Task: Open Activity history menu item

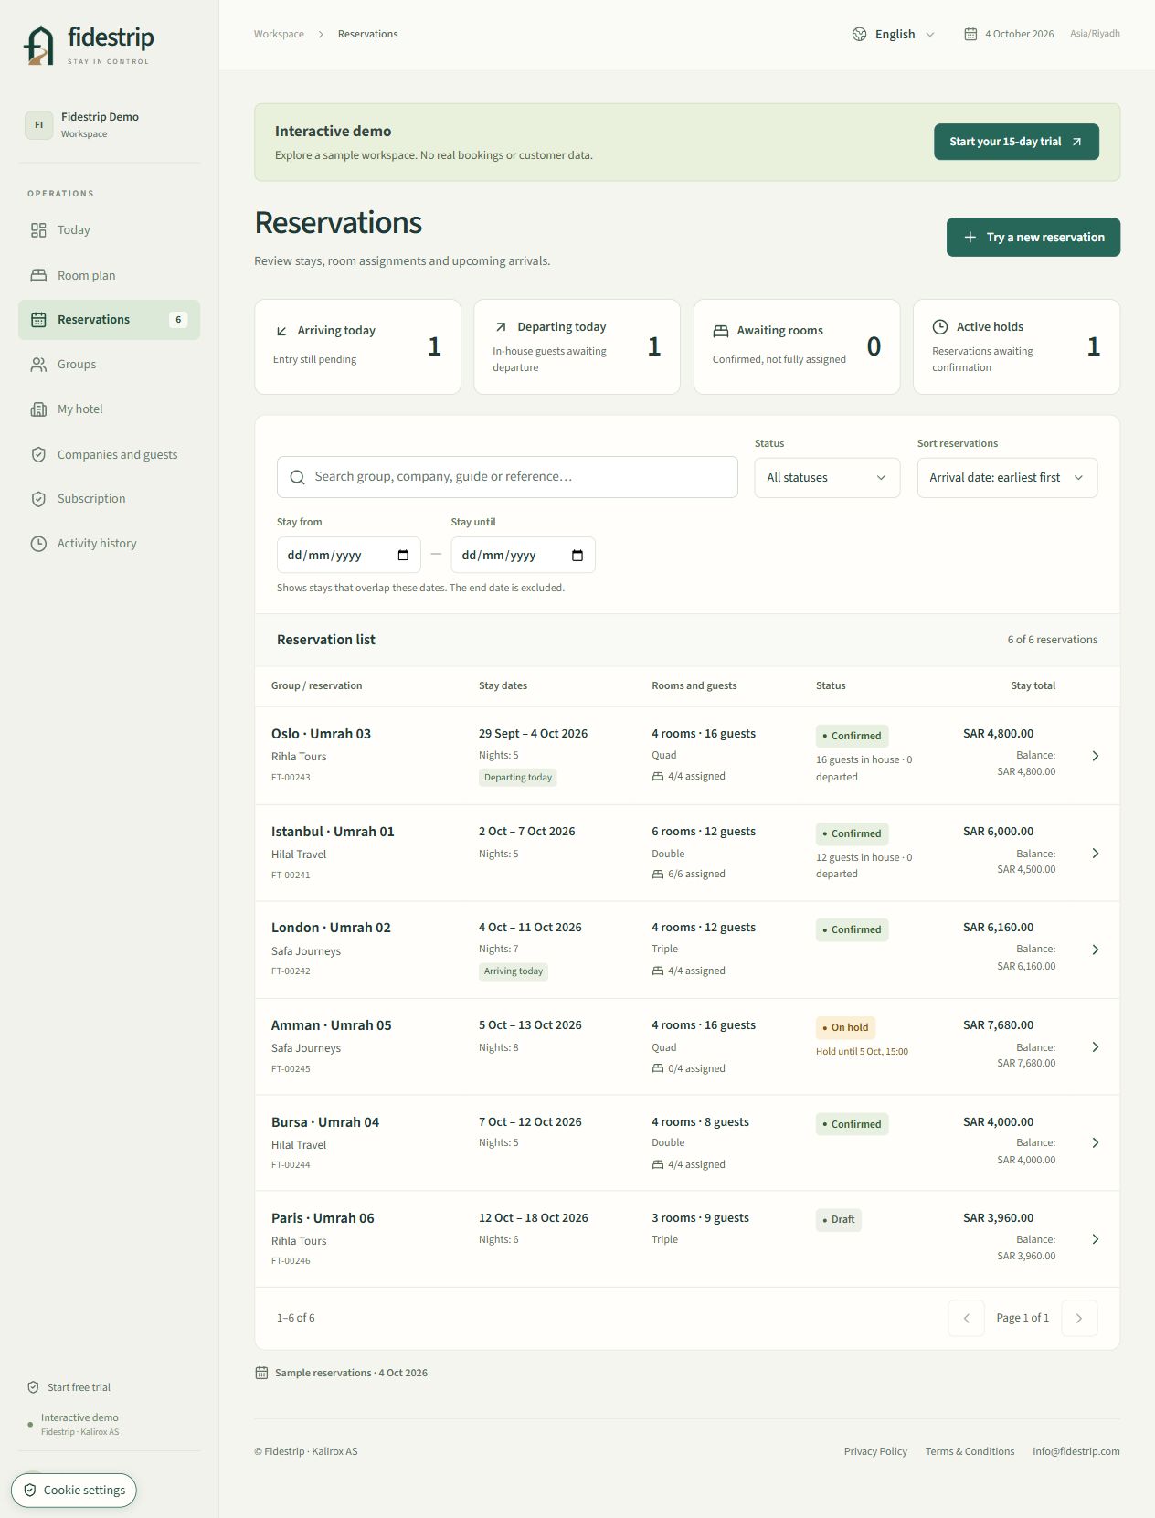Action: [x=109, y=544]
